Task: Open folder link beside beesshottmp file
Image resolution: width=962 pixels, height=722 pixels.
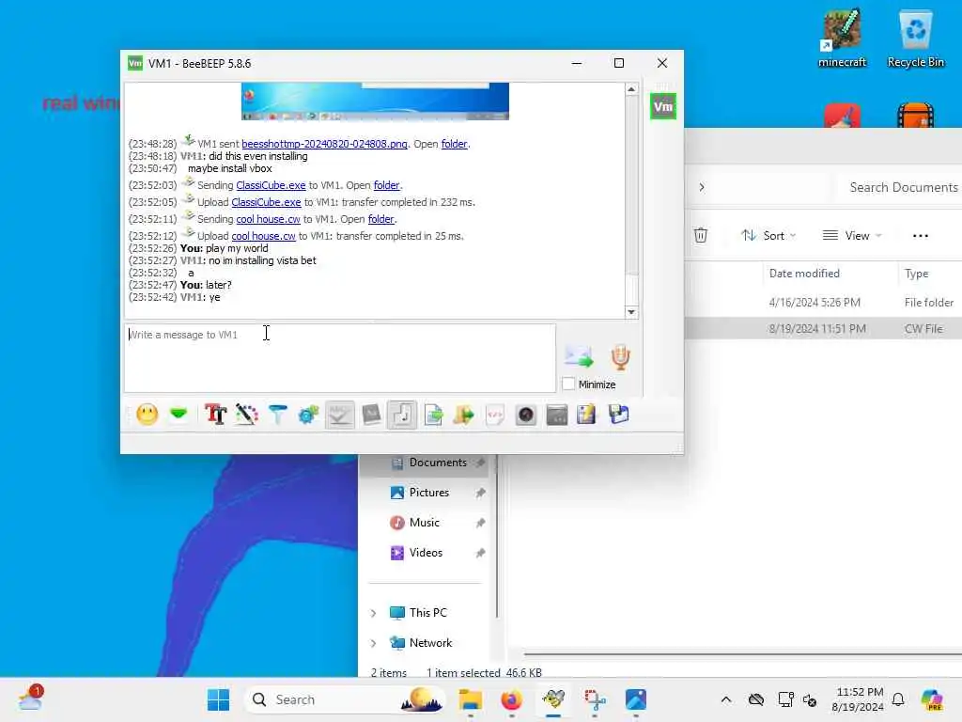Action: pos(454,144)
